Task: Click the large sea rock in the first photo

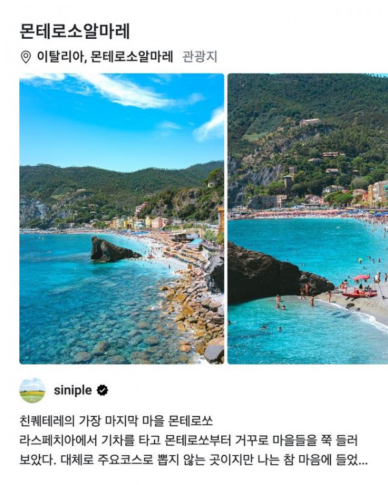Action: coord(113,250)
